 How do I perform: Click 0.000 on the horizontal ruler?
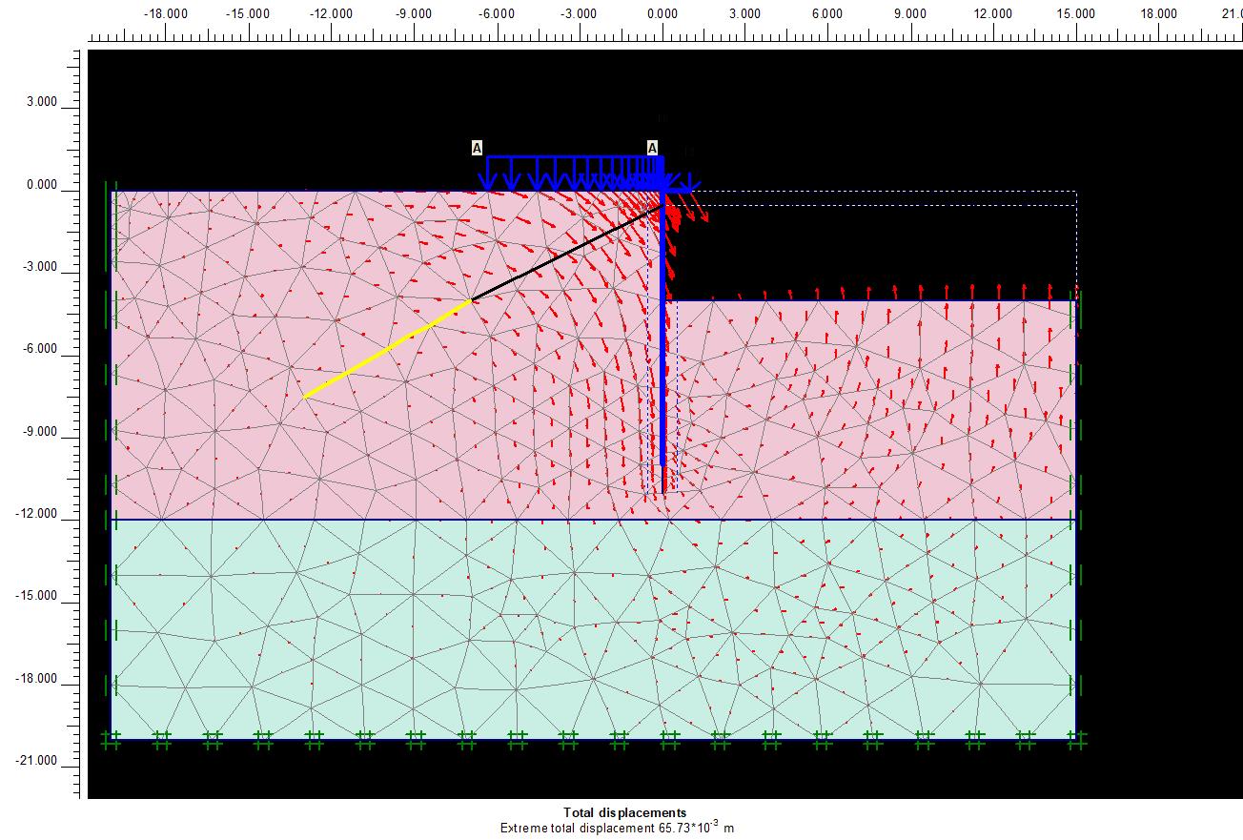[662, 14]
